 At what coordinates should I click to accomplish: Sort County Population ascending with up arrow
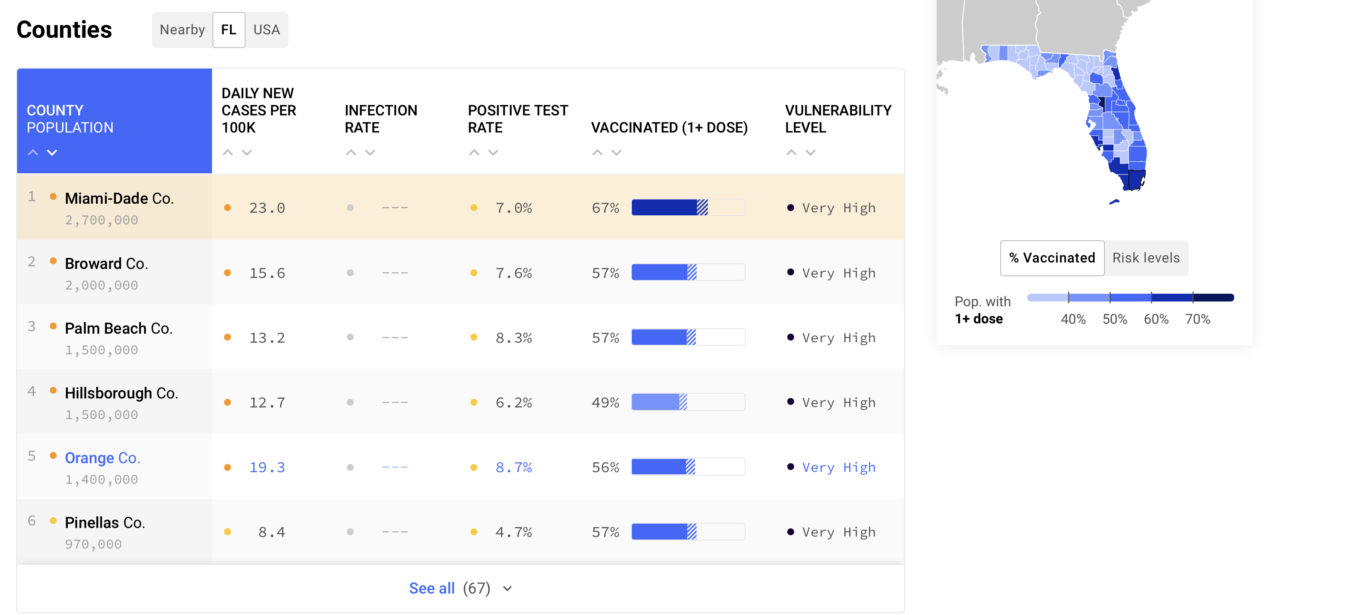point(33,153)
